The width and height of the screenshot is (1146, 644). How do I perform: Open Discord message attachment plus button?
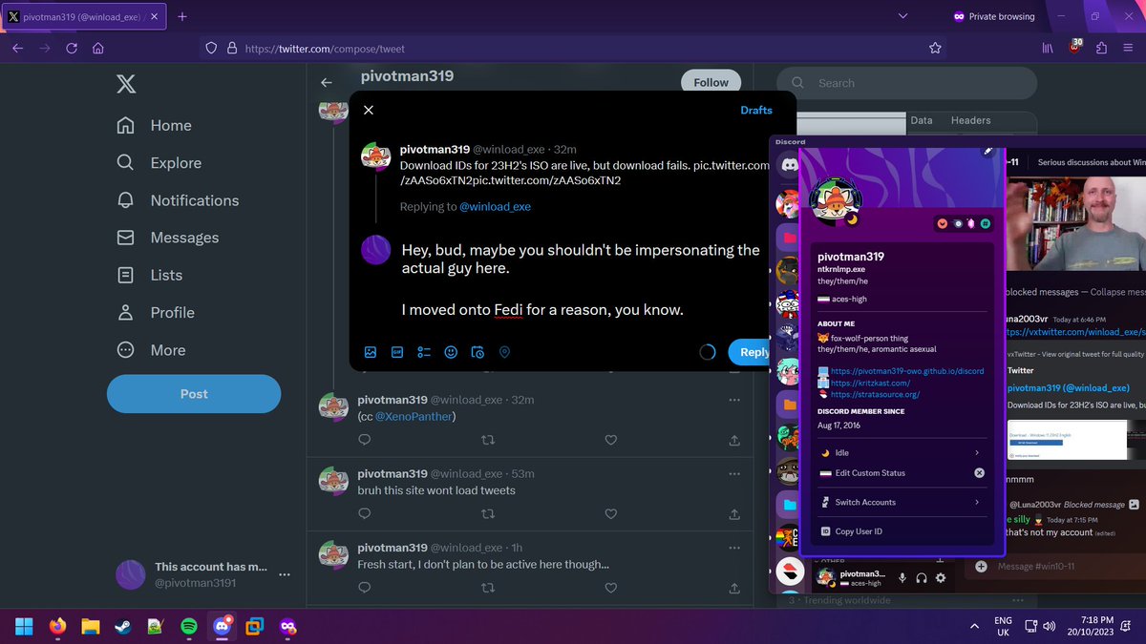[x=980, y=567]
